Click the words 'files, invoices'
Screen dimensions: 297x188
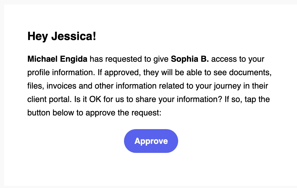pos(52,86)
